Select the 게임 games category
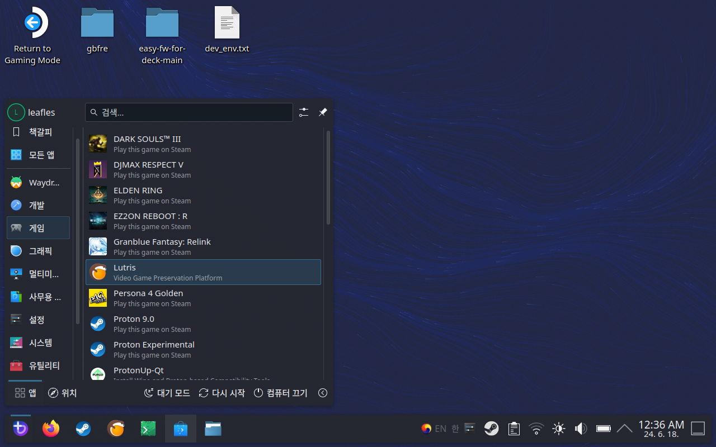This screenshot has width=716, height=447. (x=39, y=228)
